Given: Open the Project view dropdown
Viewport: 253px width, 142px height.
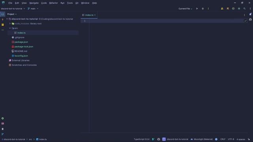Looking at the screenshot, I should 12,14.
